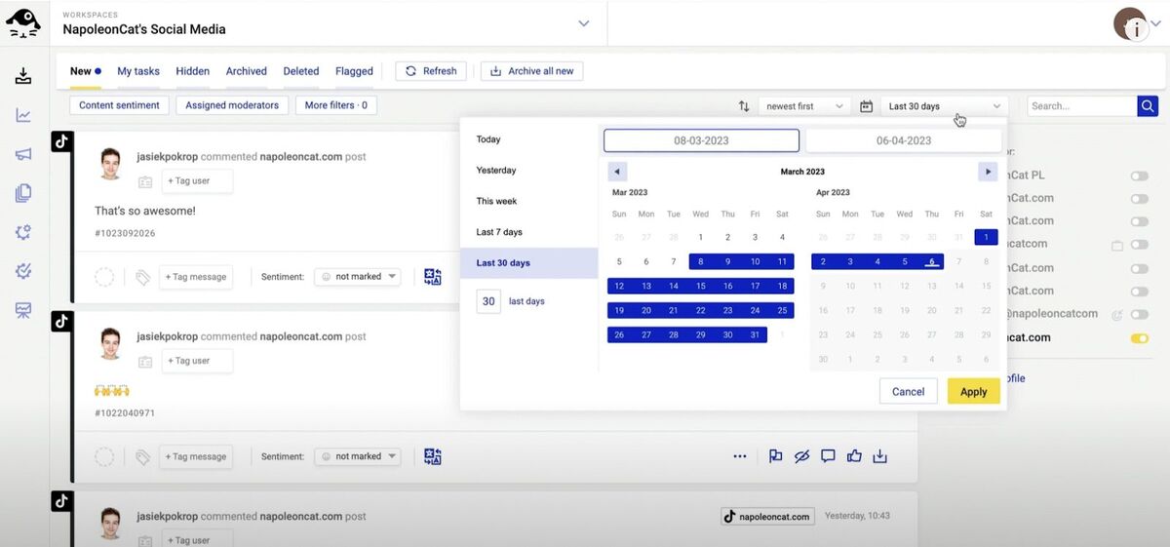Click the blue search magnifier button
Screen dimensions: 1170x547
point(1148,106)
